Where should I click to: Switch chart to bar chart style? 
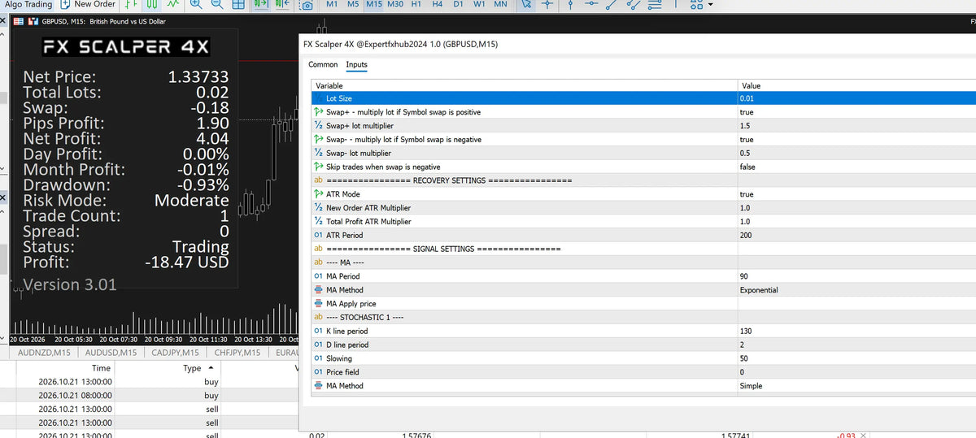coord(131,5)
